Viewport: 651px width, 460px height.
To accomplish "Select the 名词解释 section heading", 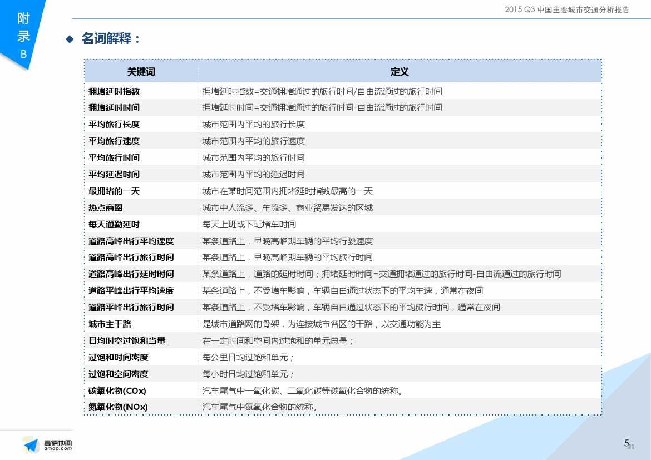I will [x=111, y=39].
